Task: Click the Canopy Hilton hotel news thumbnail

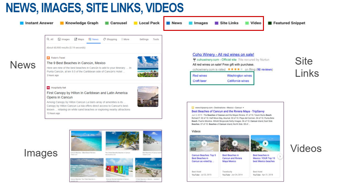Action: pos(148,97)
